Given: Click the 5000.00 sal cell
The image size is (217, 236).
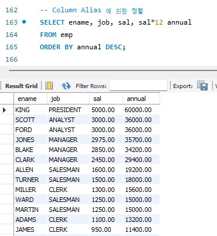Looking at the screenshot, I should pos(106,110).
